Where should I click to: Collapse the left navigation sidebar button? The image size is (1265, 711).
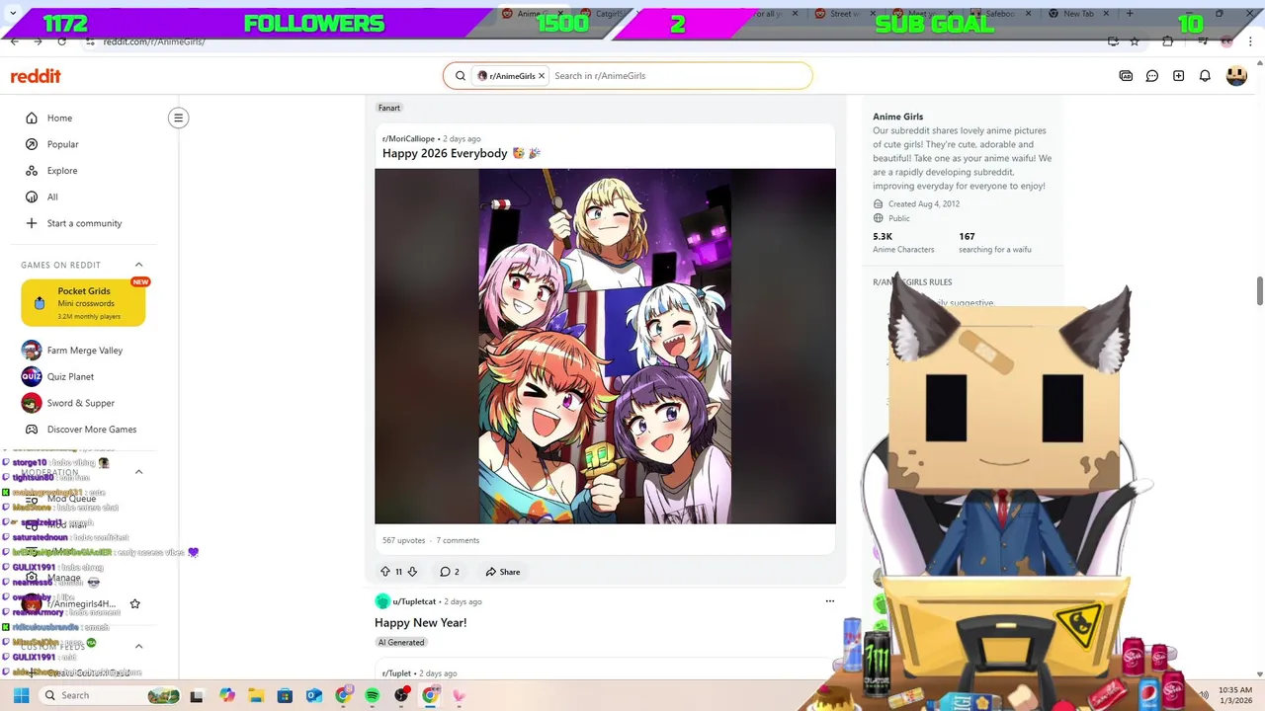tap(178, 118)
